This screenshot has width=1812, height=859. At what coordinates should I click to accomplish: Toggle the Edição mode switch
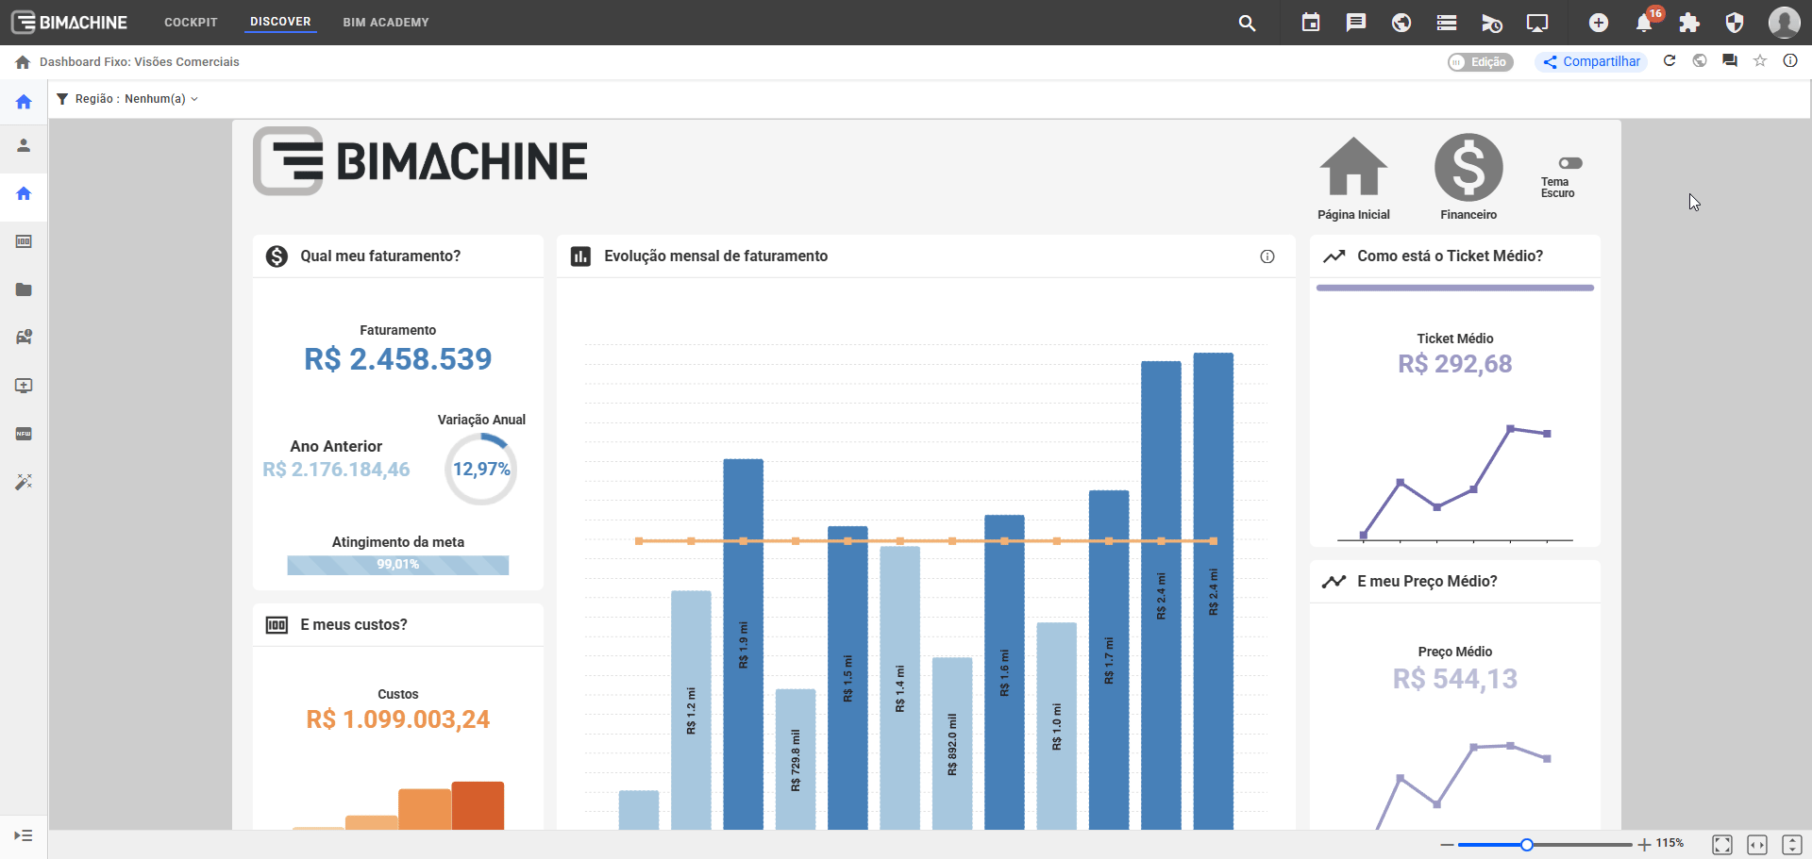click(x=1480, y=62)
